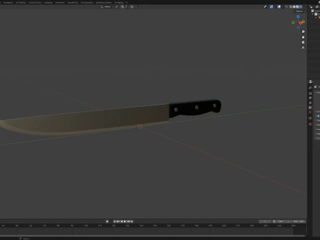Click the current frame number field

click(x=265, y=221)
